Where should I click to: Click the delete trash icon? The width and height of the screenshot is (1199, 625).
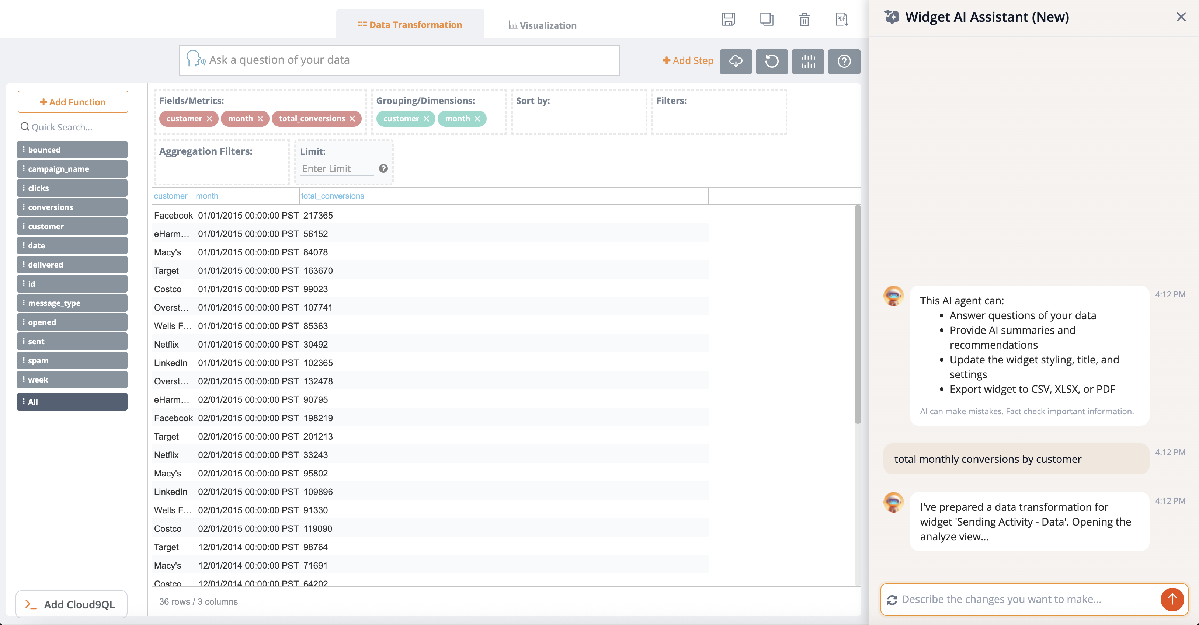[x=804, y=19]
